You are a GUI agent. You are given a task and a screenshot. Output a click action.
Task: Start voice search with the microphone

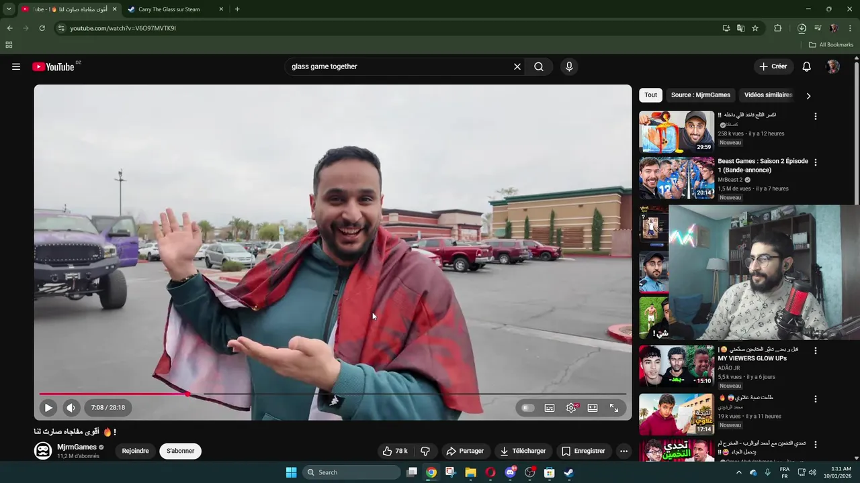pyautogui.click(x=569, y=66)
